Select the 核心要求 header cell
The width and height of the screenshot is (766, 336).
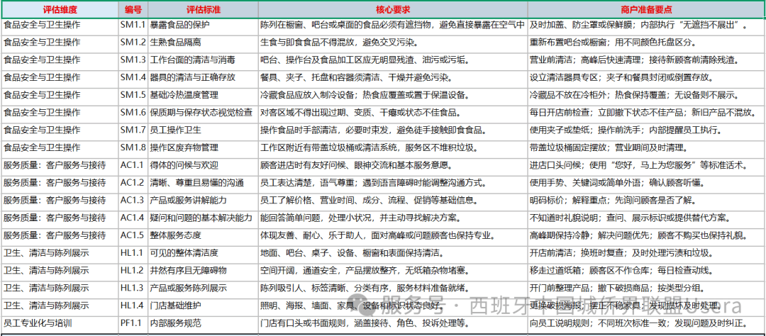pyautogui.click(x=393, y=10)
